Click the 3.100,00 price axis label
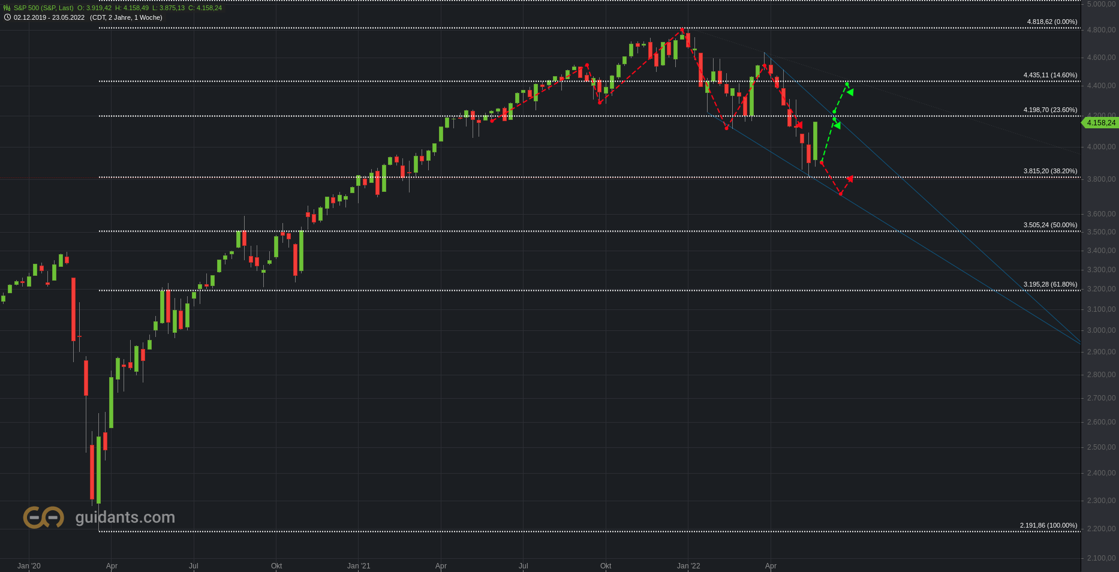This screenshot has width=1119, height=572. coord(1101,309)
